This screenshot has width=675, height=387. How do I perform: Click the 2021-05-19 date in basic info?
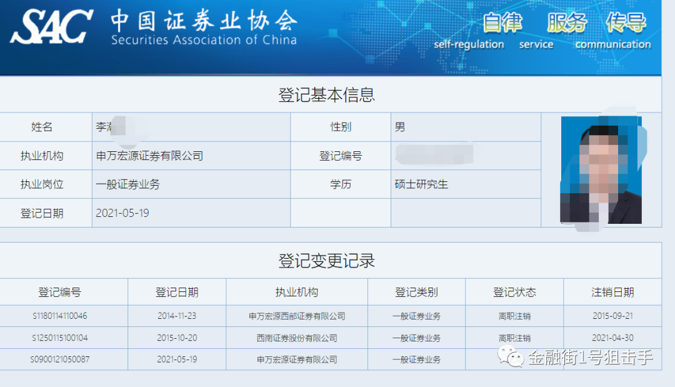(122, 213)
